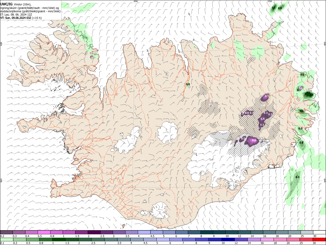Click the bright pink 0.5–0.8 snow legend swatch
This screenshot has width=326, height=245.
click(x=44, y=232)
